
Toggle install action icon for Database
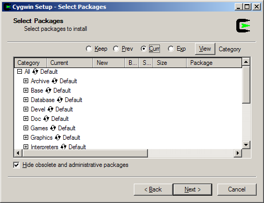click(60, 100)
